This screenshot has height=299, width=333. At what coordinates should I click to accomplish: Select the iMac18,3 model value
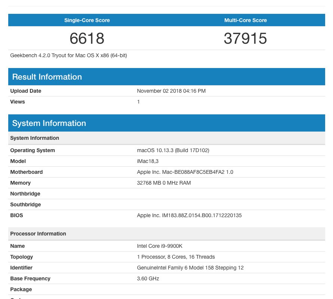147,161
